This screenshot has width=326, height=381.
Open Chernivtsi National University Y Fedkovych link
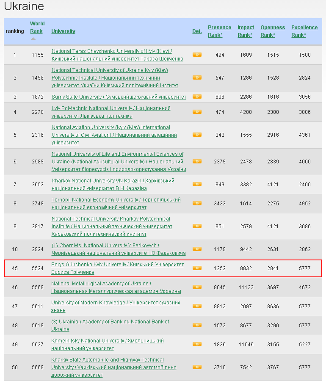[x=119, y=249]
